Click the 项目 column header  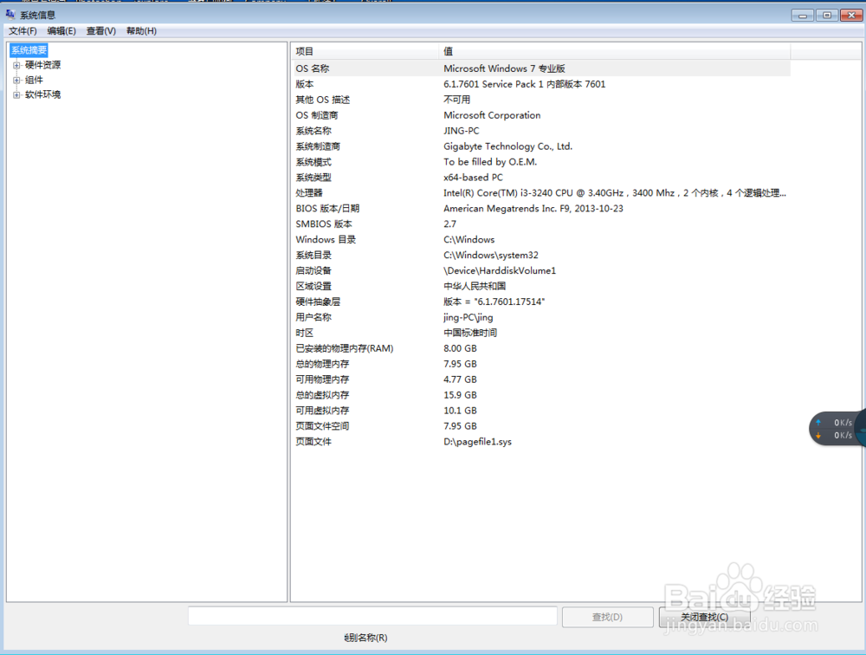[365, 51]
